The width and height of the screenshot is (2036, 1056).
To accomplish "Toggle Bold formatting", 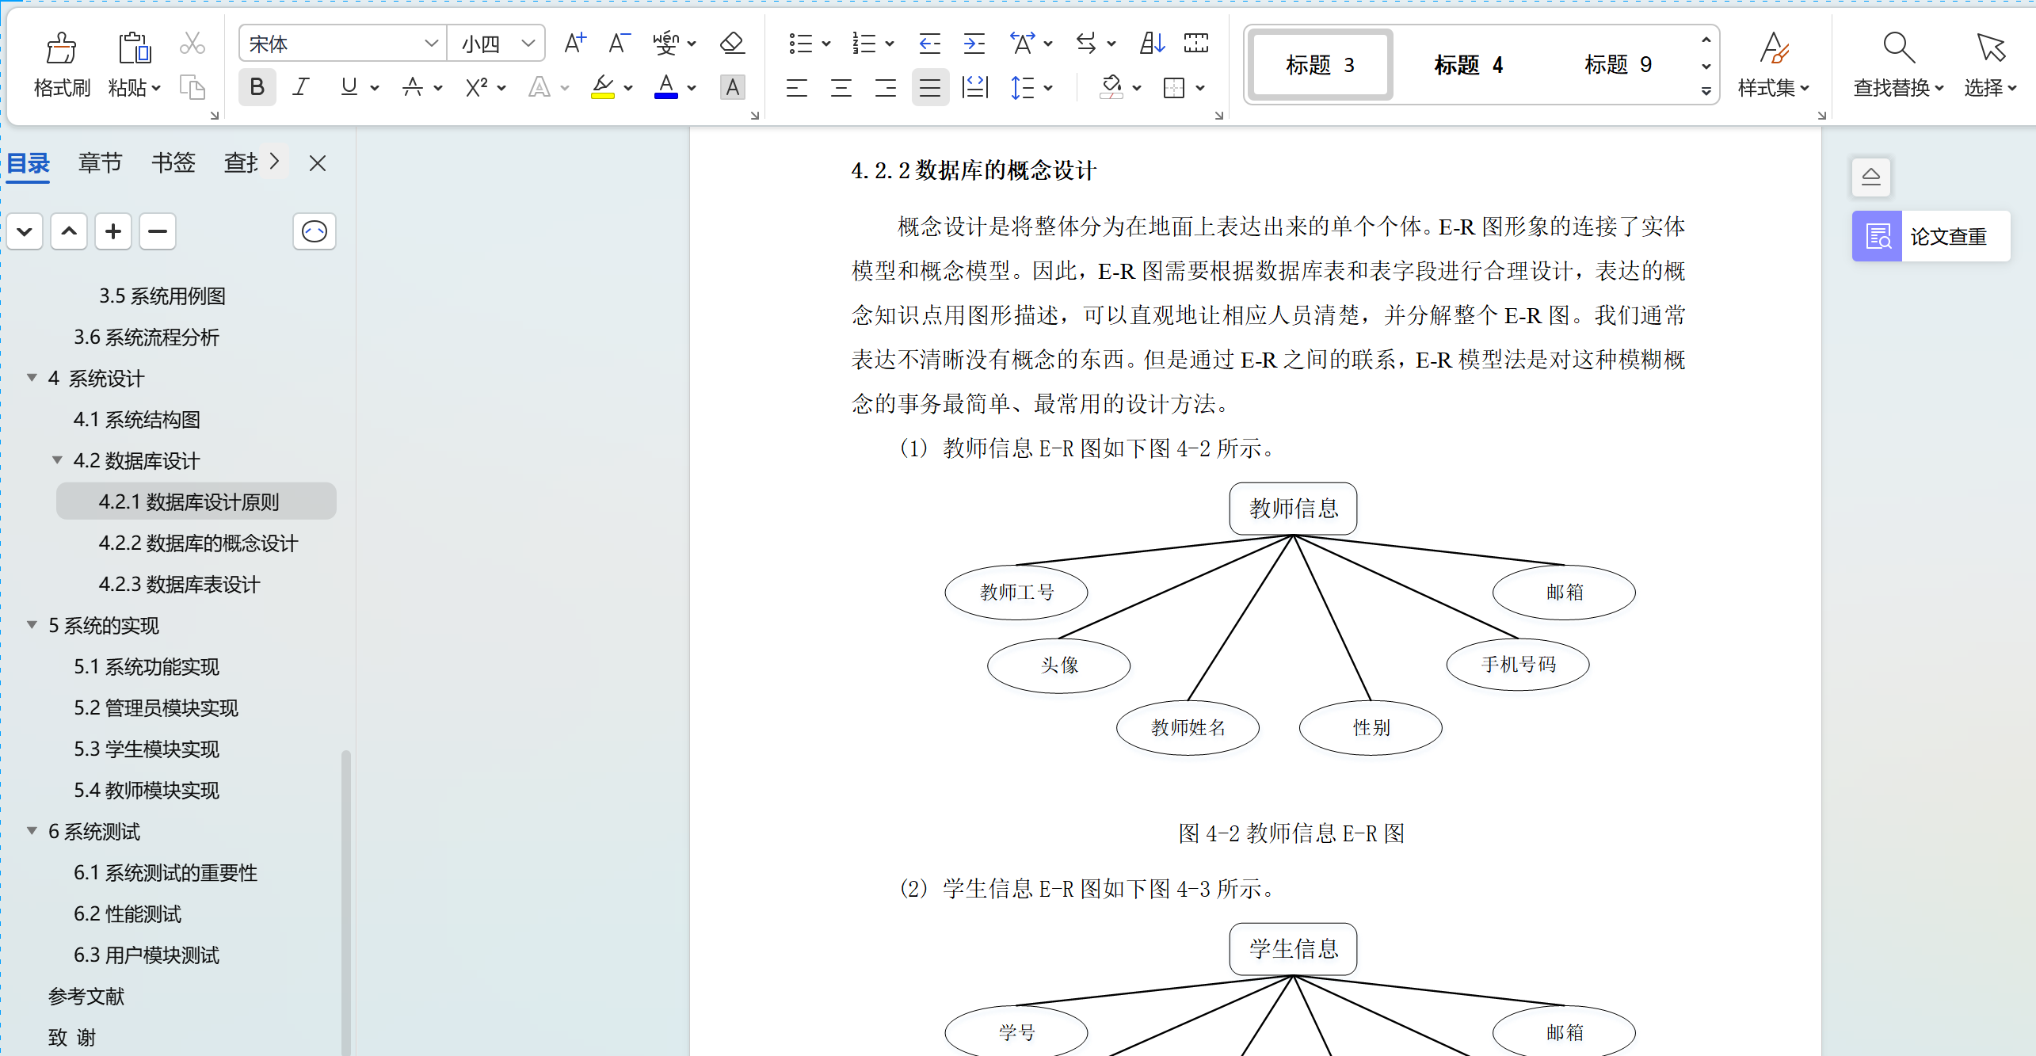I will point(257,87).
